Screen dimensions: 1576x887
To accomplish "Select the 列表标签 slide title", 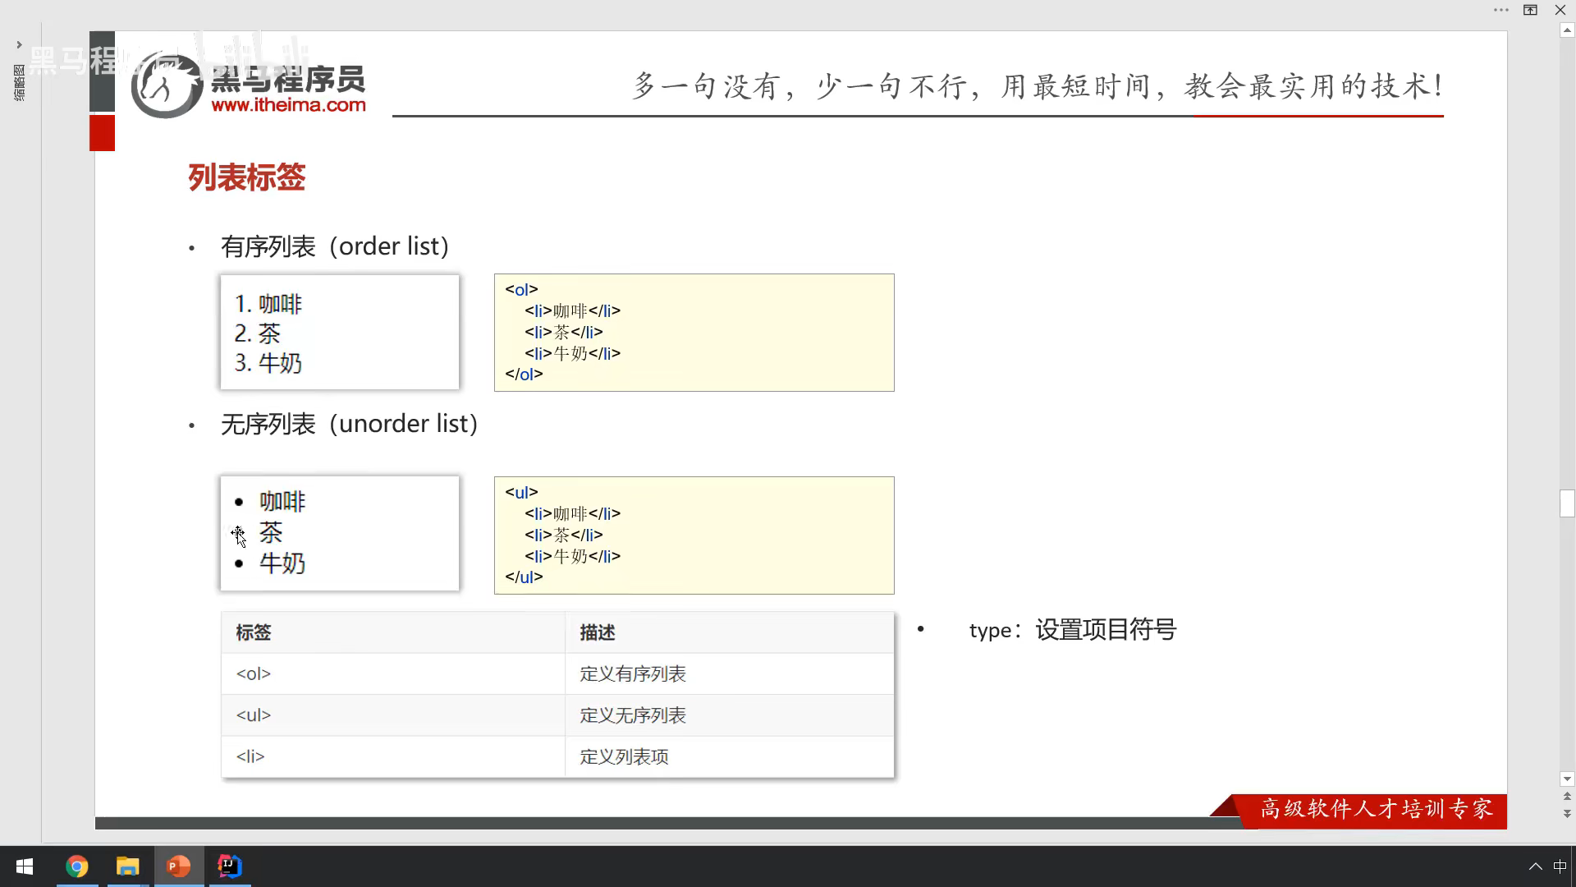I will [246, 177].
